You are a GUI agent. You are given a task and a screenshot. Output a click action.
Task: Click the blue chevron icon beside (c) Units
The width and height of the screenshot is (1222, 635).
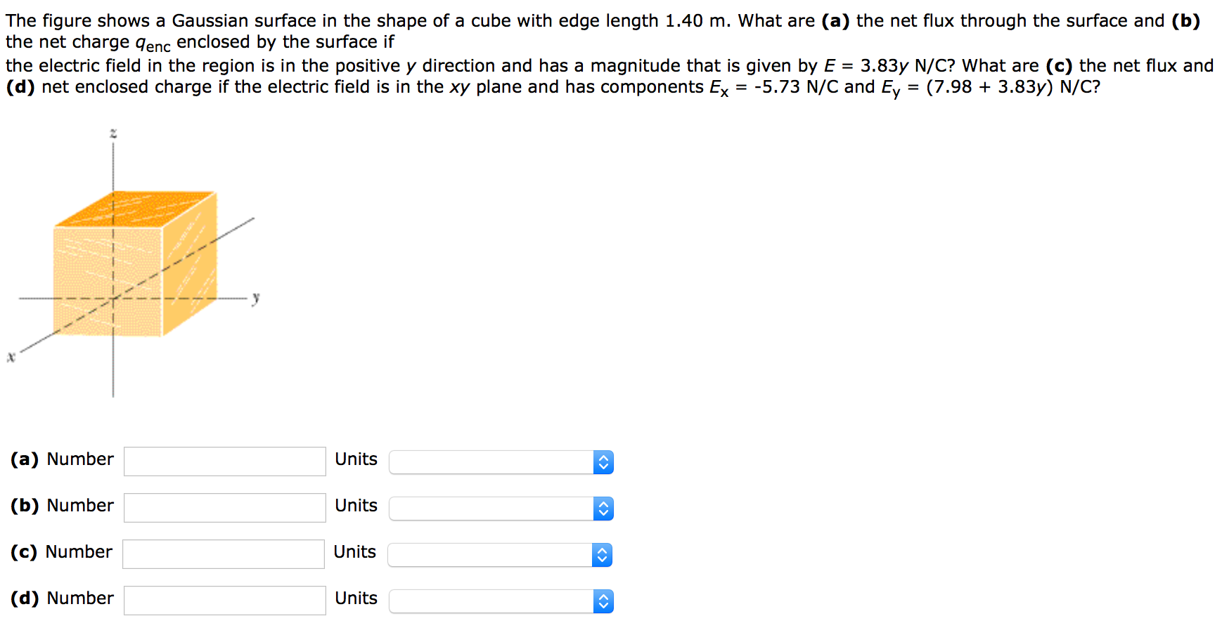602,554
